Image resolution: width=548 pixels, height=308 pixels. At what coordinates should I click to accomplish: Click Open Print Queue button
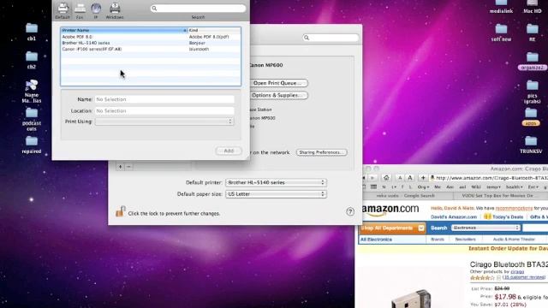(279, 83)
